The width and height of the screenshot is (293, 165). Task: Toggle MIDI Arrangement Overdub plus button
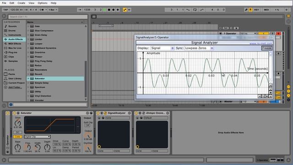(x=118, y=10)
